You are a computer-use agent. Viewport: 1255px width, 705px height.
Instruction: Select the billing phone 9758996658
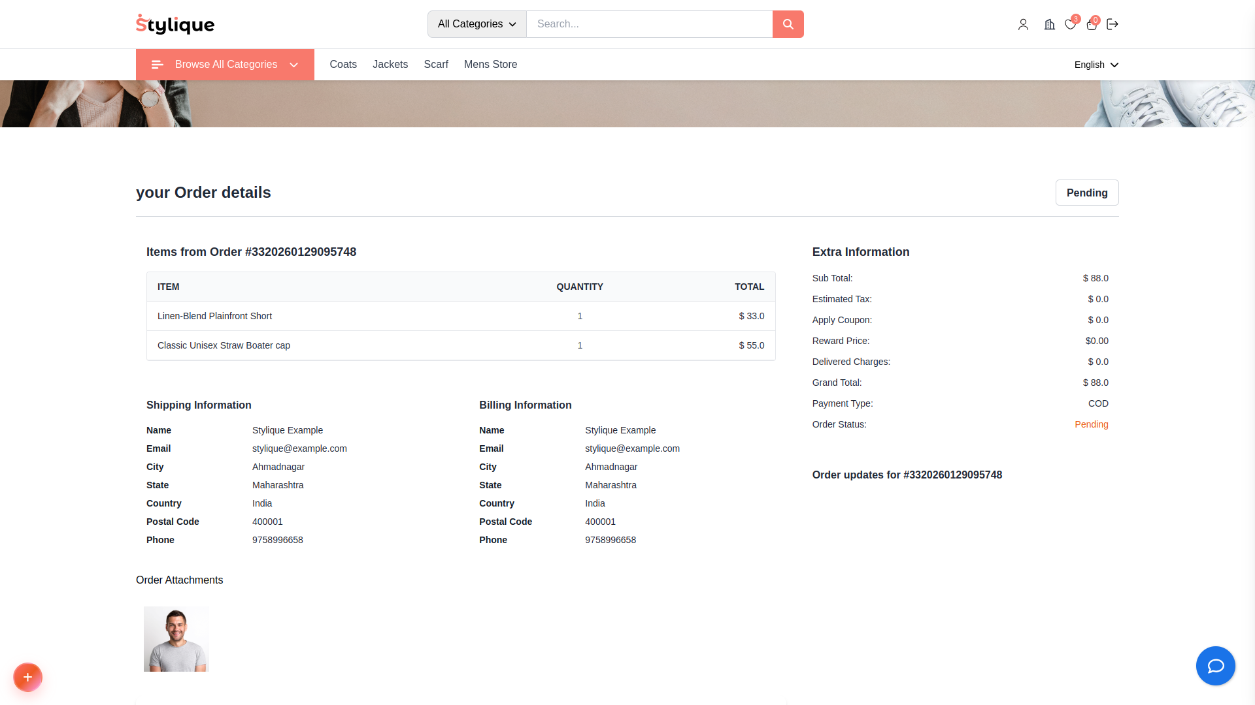point(611,540)
